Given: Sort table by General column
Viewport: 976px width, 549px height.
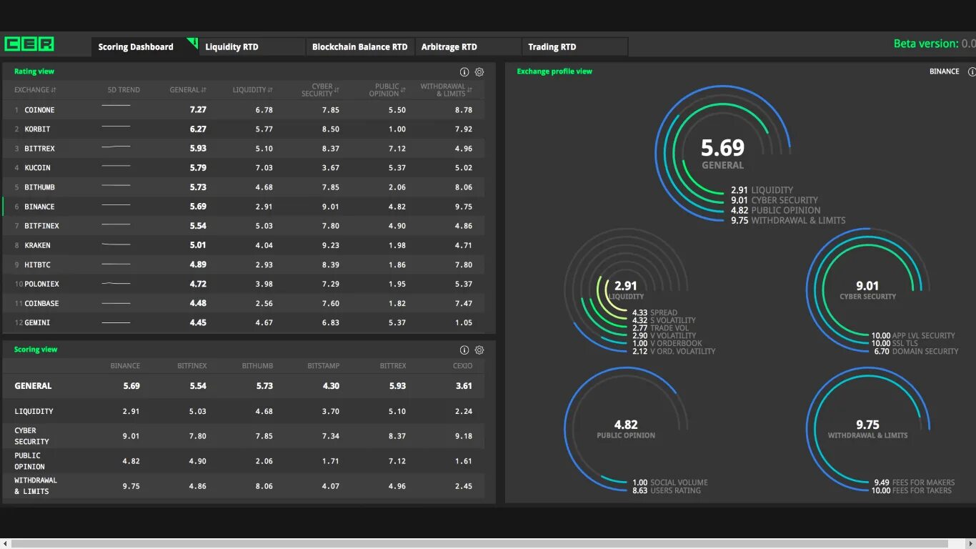Looking at the screenshot, I should tap(188, 90).
